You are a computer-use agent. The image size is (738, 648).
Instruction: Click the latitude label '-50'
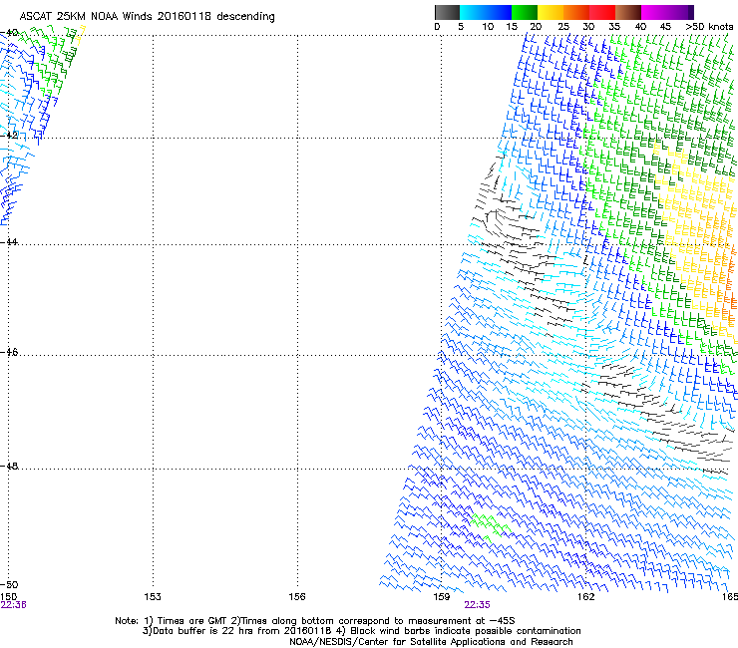pos(9,584)
